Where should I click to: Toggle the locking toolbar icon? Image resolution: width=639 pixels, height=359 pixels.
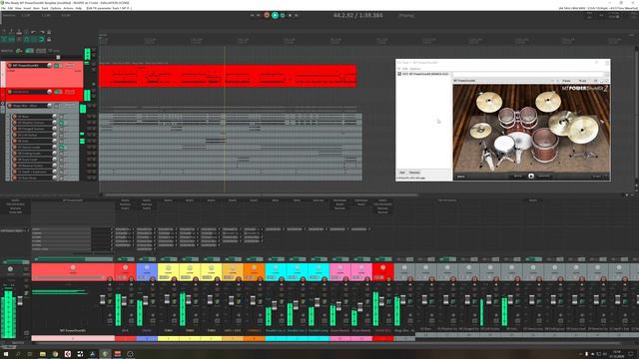coord(49,40)
